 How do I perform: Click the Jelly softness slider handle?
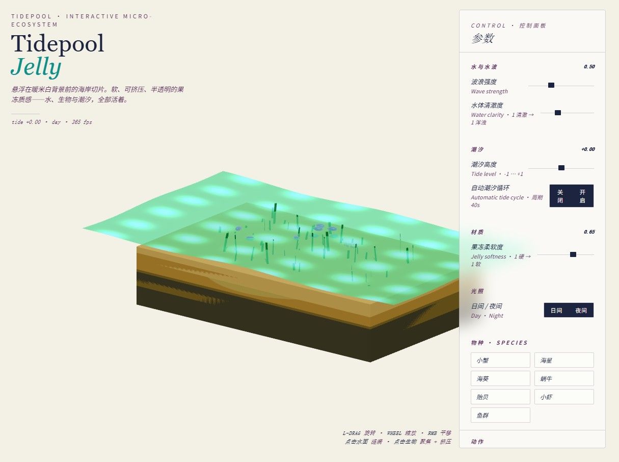pyautogui.click(x=573, y=254)
